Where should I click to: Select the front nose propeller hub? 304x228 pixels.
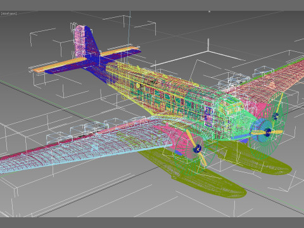click(x=267, y=132)
